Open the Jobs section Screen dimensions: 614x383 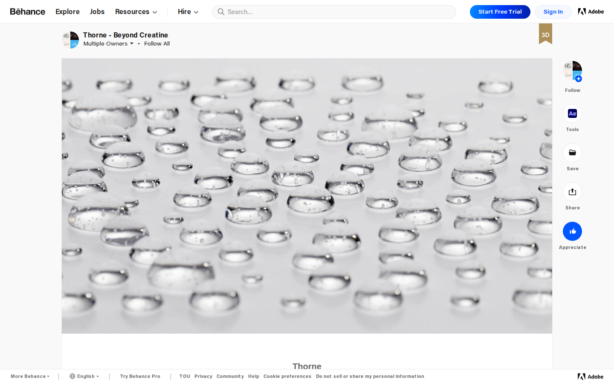click(97, 11)
